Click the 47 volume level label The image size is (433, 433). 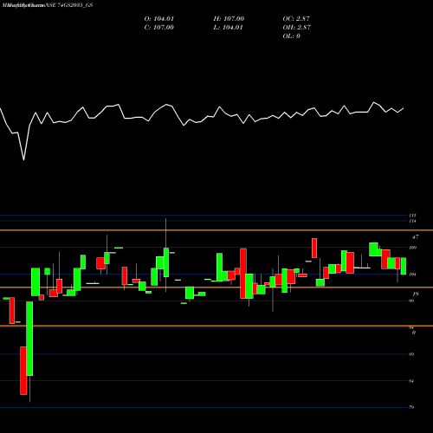tap(415, 237)
